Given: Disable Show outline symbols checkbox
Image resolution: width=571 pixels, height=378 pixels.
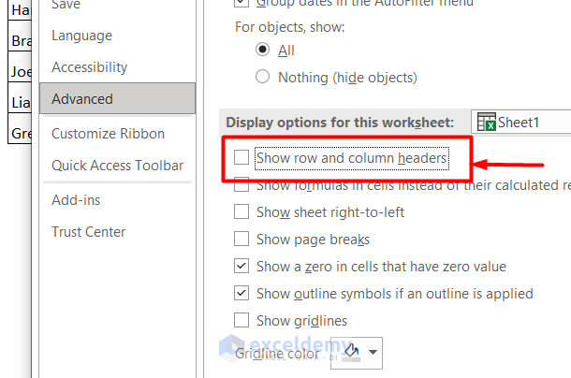Looking at the screenshot, I should 242,294.
